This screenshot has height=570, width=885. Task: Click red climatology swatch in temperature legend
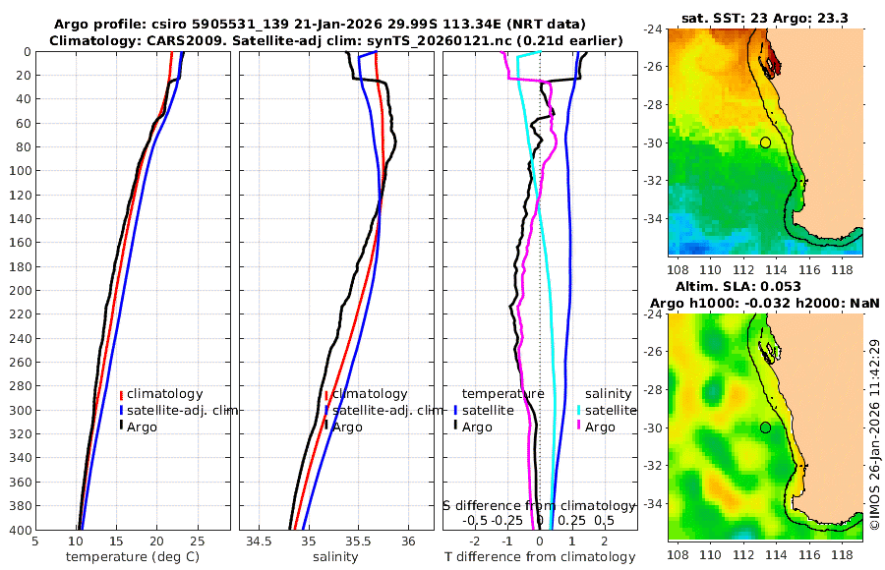tap(121, 394)
